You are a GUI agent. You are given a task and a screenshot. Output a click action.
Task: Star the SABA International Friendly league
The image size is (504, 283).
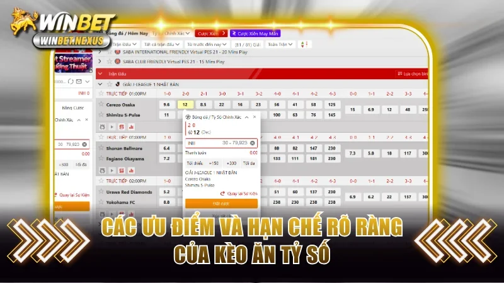coord(110,52)
